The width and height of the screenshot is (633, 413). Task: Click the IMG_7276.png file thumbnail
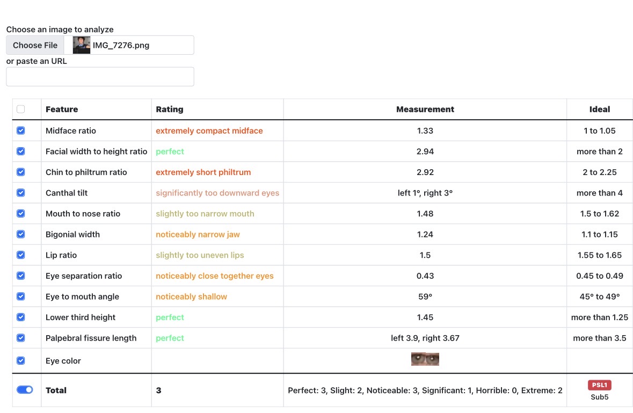click(82, 45)
